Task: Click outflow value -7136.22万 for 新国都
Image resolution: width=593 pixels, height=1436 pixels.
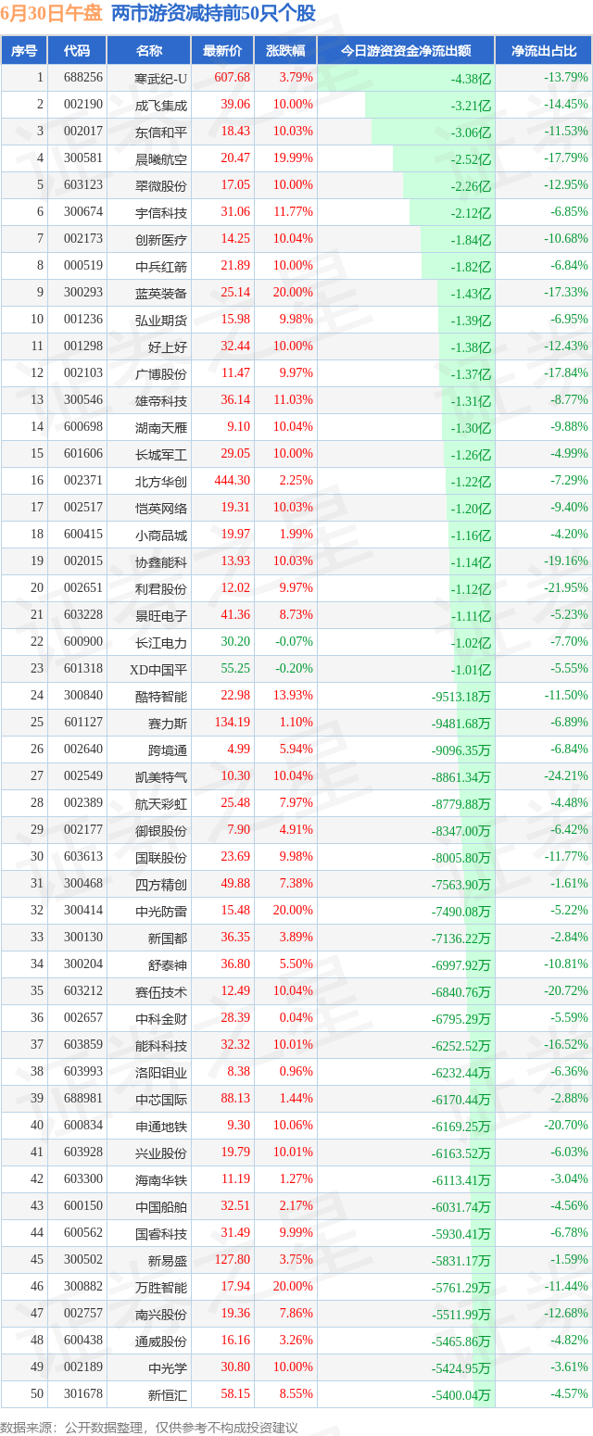Action: point(461,938)
